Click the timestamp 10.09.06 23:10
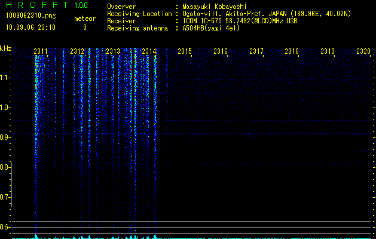376x239 pixels. [30, 27]
